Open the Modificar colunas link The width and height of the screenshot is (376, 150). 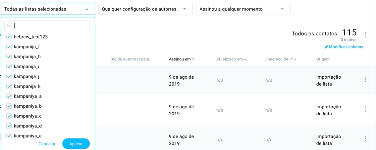point(346,47)
